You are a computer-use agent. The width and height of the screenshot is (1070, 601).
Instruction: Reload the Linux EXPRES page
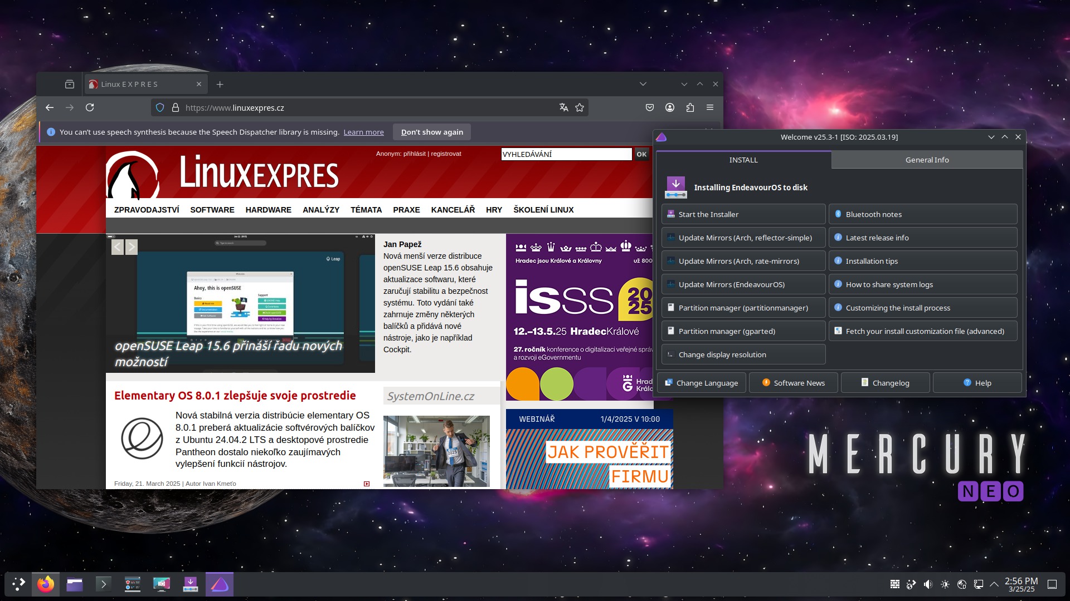(x=90, y=107)
